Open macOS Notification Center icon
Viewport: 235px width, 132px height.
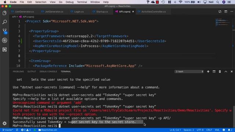[x=229, y=2]
